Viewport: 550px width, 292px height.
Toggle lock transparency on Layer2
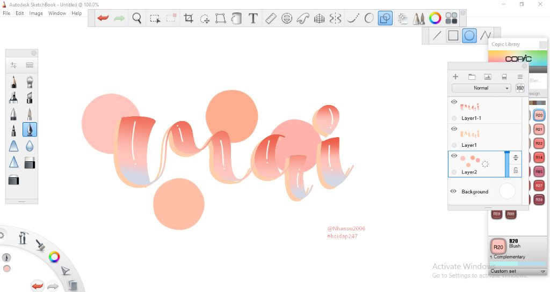tap(516, 170)
